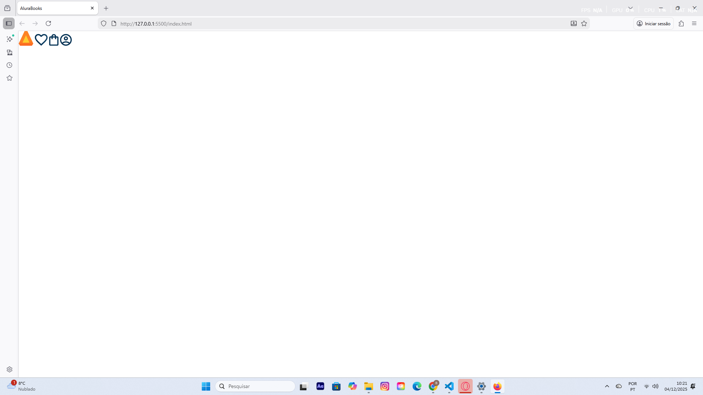
Task: Open the Firefox hamburger menu
Action: [x=694, y=23]
